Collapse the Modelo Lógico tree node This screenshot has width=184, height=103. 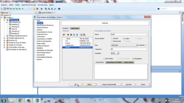pos(4,20)
